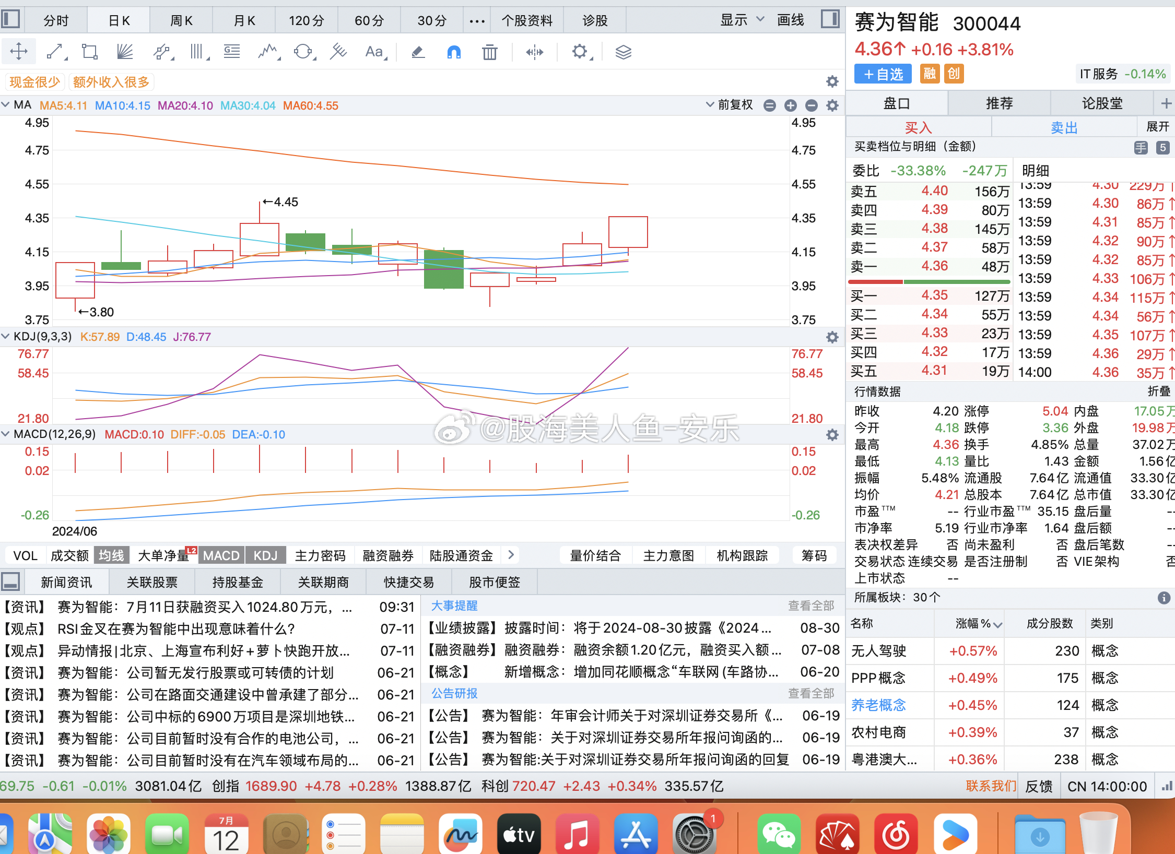Screen dimensions: 1175x854
Task: Open the 论股堂 tab
Action: coord(1102,103)
